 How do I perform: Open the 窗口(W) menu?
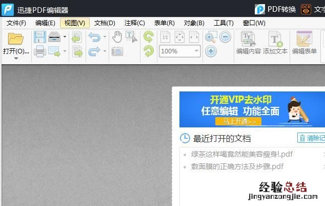point(254,23)
